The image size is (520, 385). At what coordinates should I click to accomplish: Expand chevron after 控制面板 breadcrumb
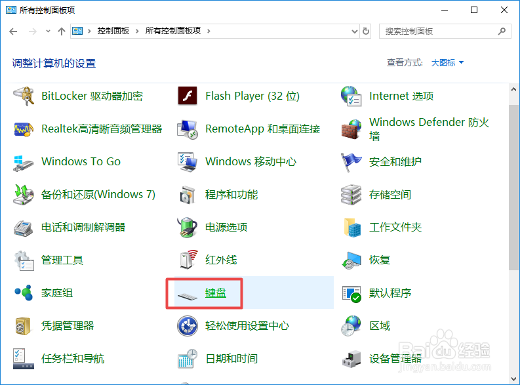click(137, 31)
